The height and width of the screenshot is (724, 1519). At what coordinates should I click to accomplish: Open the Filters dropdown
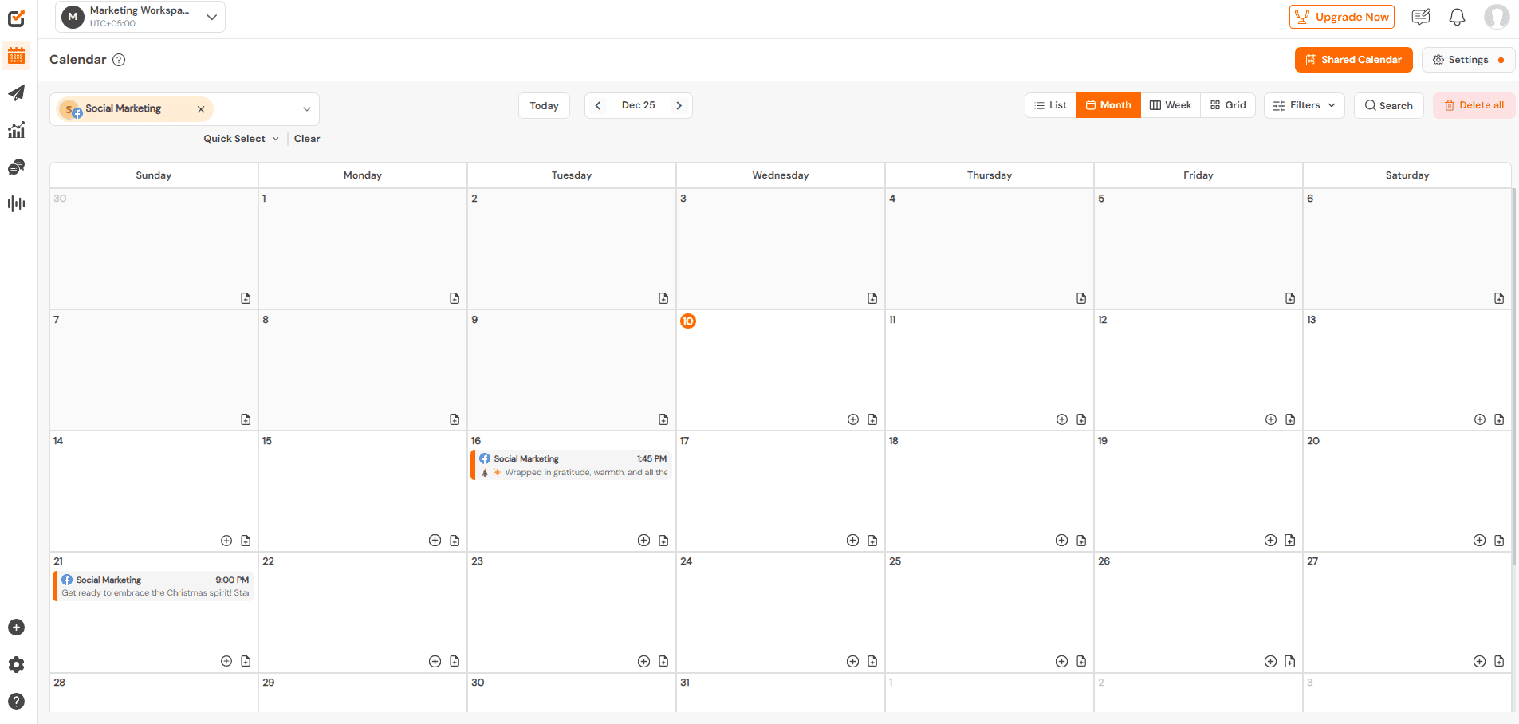[1304, 104]
